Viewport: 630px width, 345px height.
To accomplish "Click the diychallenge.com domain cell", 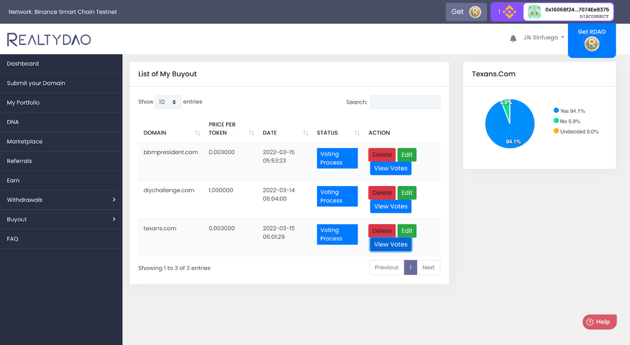I will pyautogui.click(x=169, y=190).
